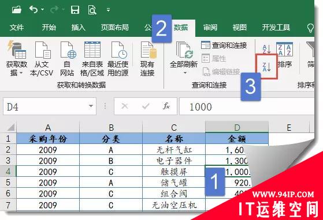Switch to the 插入 (Insert) tab
Screen dimensions: 323x220
[x=78, y=27]
